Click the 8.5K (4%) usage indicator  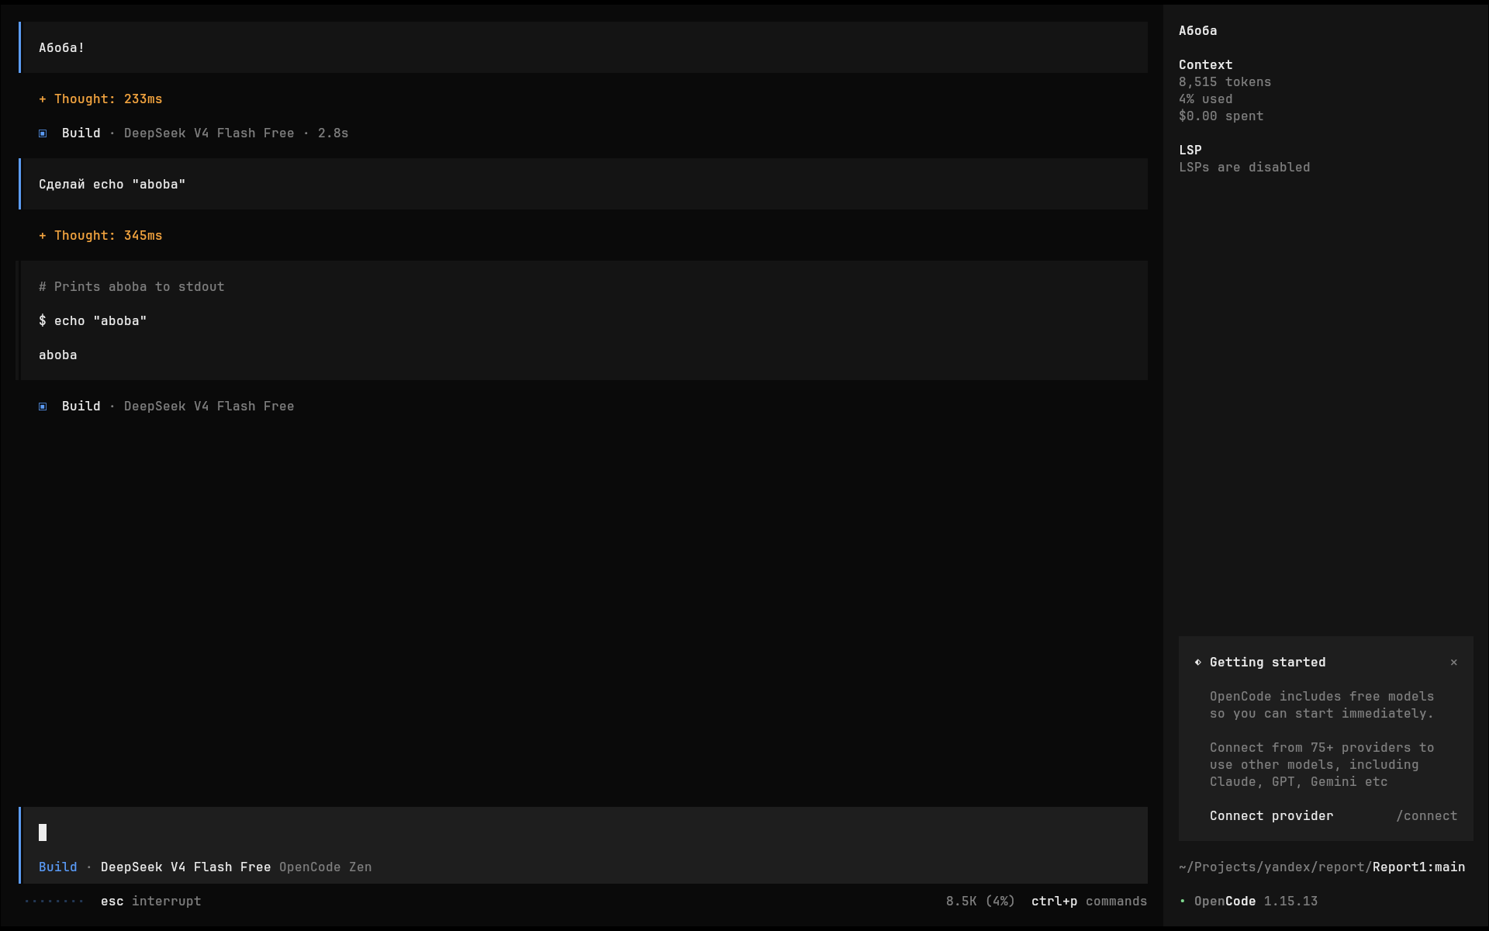click(981, 902)
